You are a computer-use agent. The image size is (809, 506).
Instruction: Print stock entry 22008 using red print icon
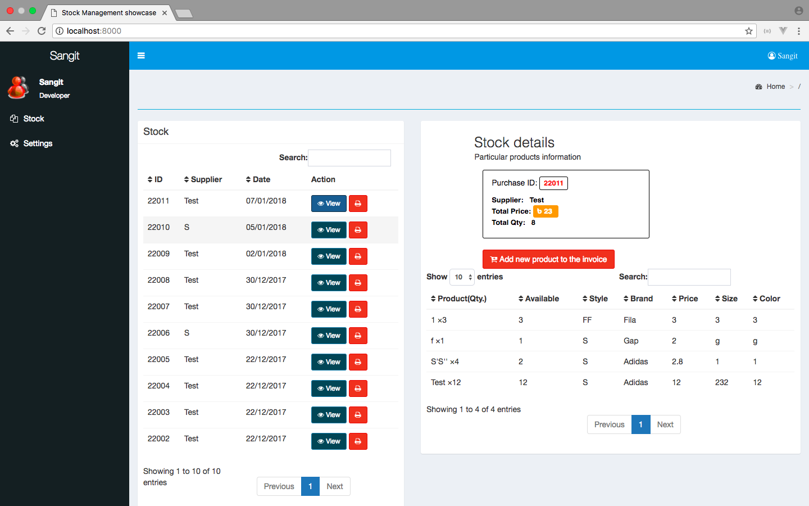tap(358, 283)
